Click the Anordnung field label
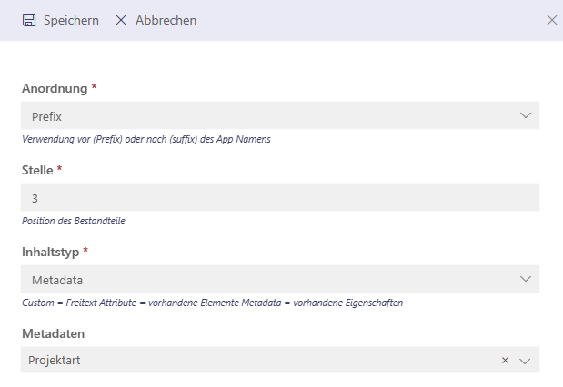The width and height of the screenshot is (563, 387). [x=55, y=88]
